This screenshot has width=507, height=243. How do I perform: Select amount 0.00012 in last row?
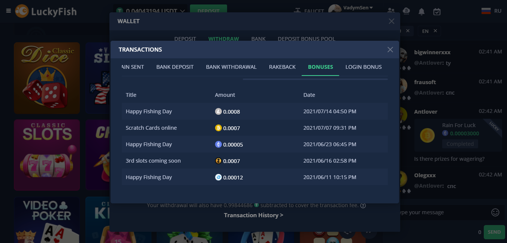tap(233, 178)
